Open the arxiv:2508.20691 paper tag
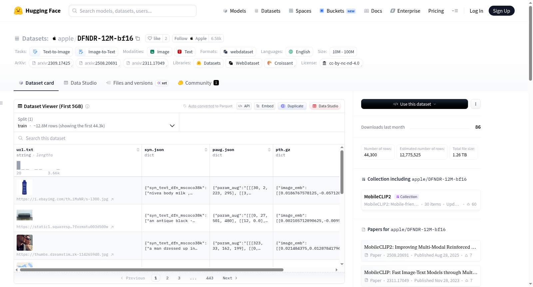The image size is (533, 287). pyautogui.click(x=98, y=63)
